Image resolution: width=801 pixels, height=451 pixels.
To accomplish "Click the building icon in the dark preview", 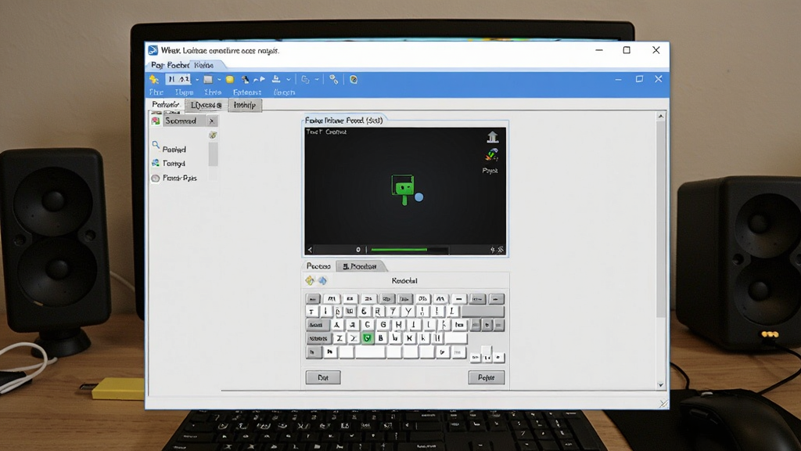I will (493, 136).
